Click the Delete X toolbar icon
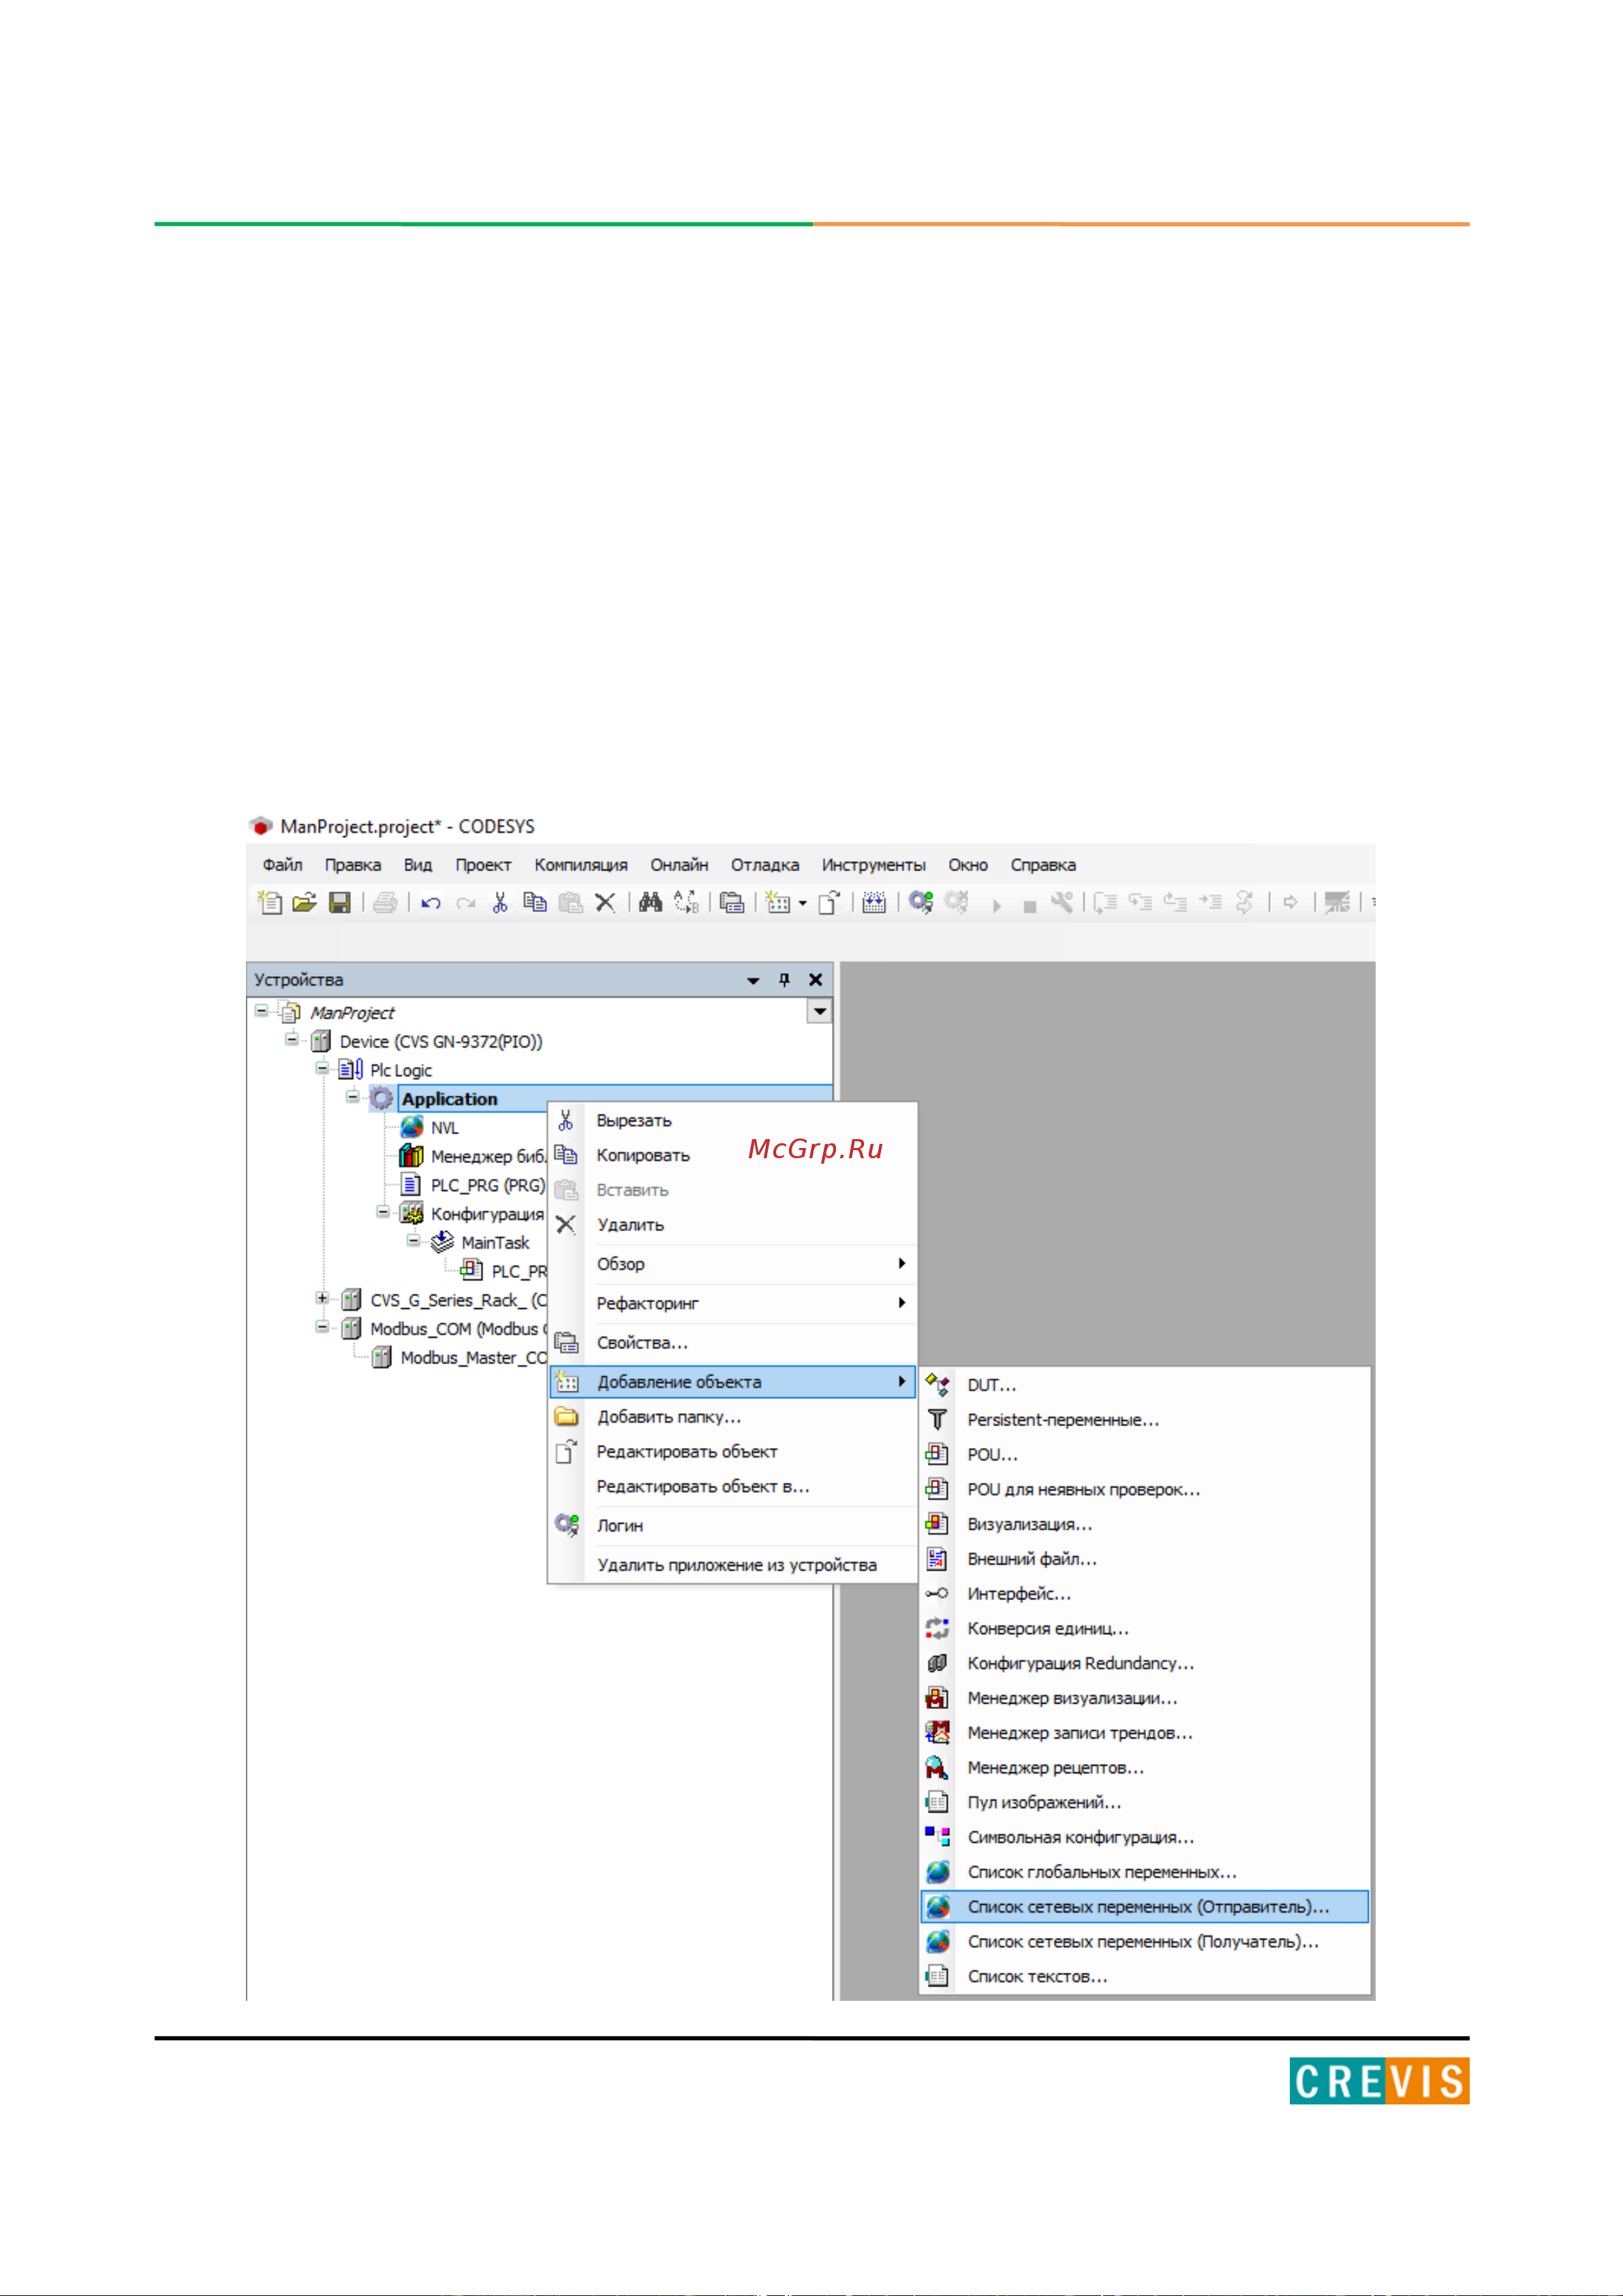The height and width of the screenshot is (2296, 1623). [604, 902]
